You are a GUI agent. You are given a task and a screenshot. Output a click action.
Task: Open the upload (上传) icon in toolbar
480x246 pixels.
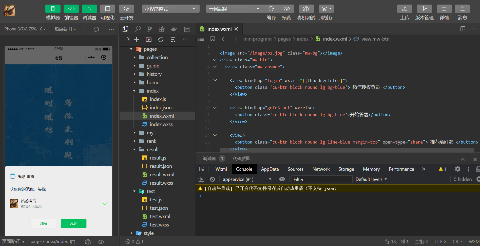click(405, 9)
